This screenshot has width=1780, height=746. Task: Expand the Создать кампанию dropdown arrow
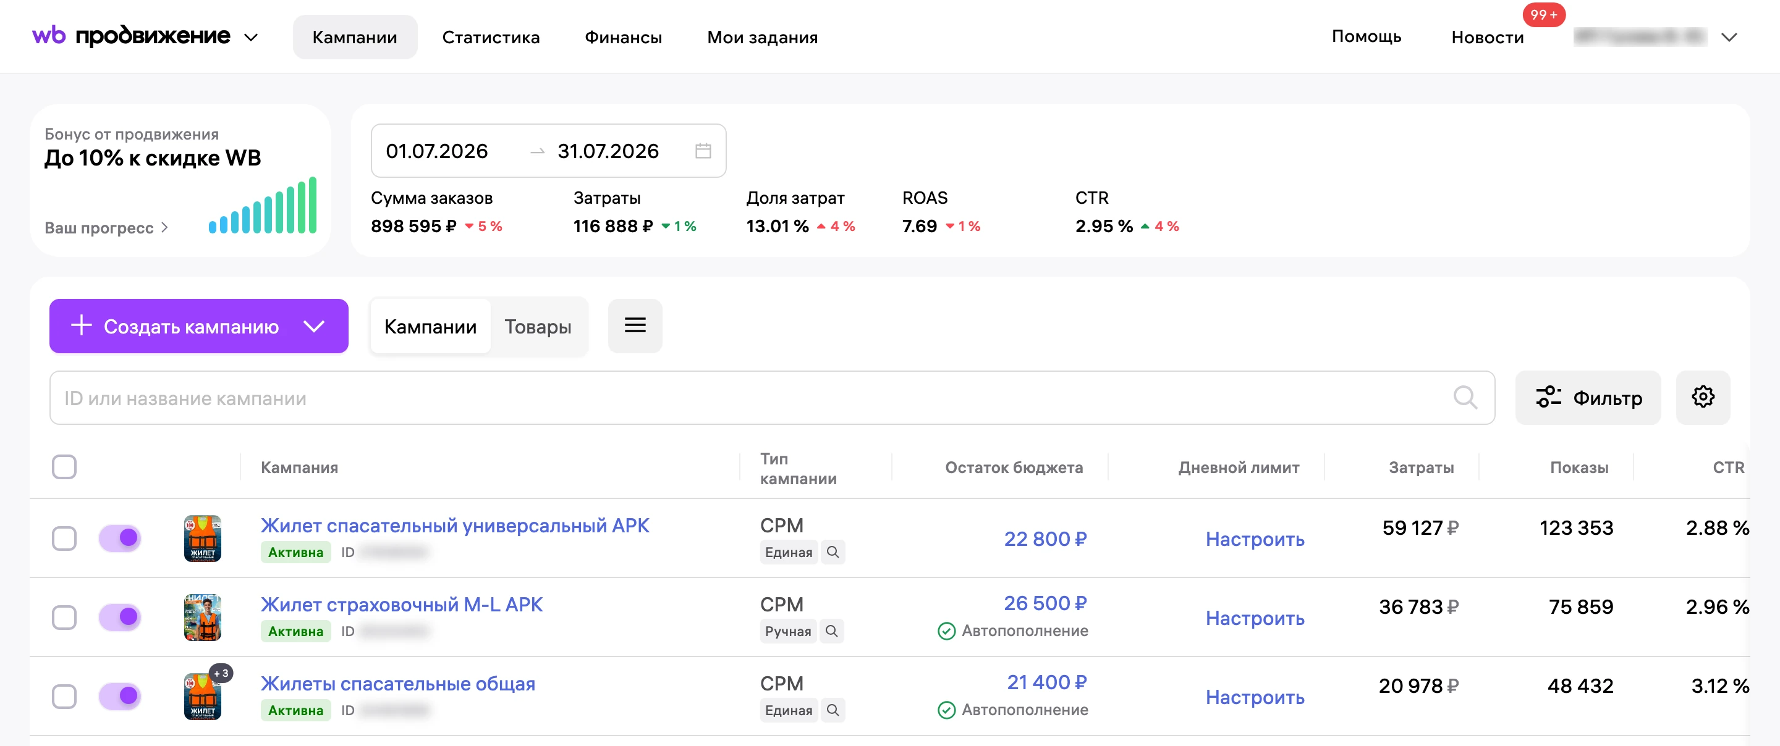315,326
